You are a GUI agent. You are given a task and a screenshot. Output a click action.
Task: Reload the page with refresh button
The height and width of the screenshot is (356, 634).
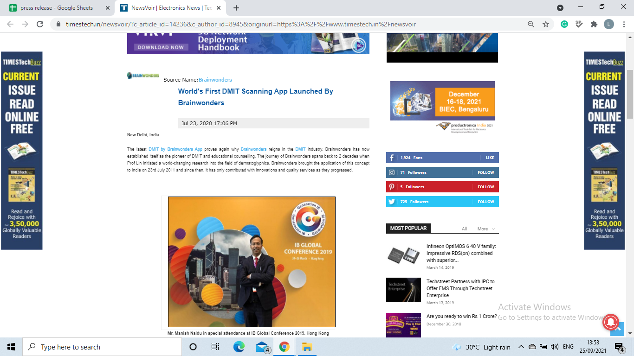pos(40,24)
